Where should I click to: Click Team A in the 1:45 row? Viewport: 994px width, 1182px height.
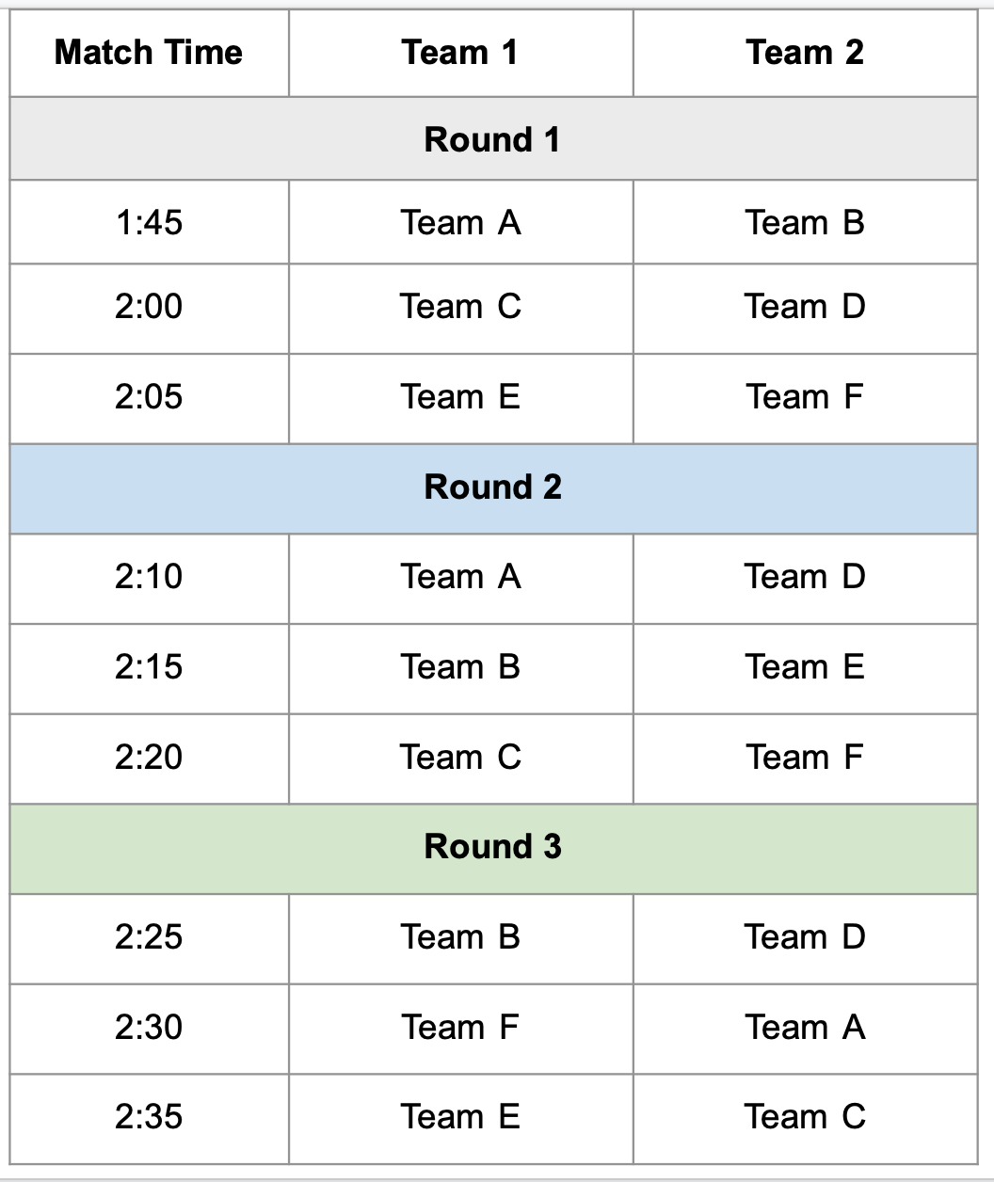pyautogui.click(x=460, y=223)
